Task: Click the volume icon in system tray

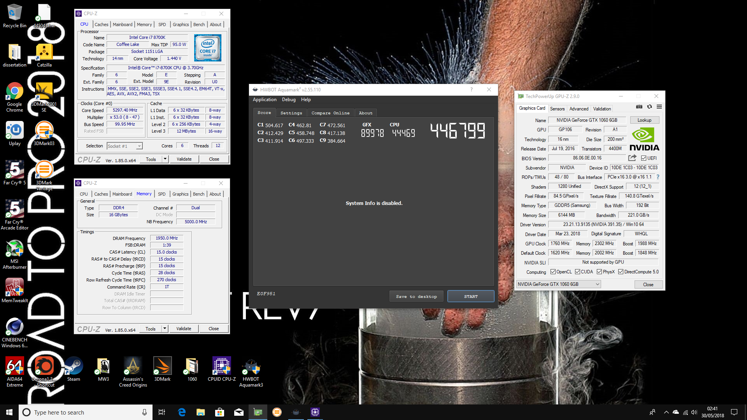Action: click(x=694, y=412)
